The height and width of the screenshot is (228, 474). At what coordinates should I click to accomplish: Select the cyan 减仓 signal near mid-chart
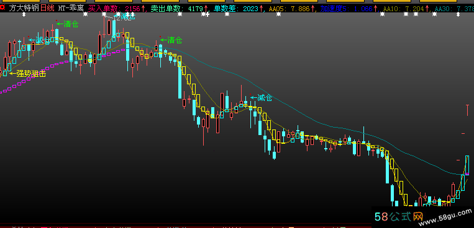point(261,98)
